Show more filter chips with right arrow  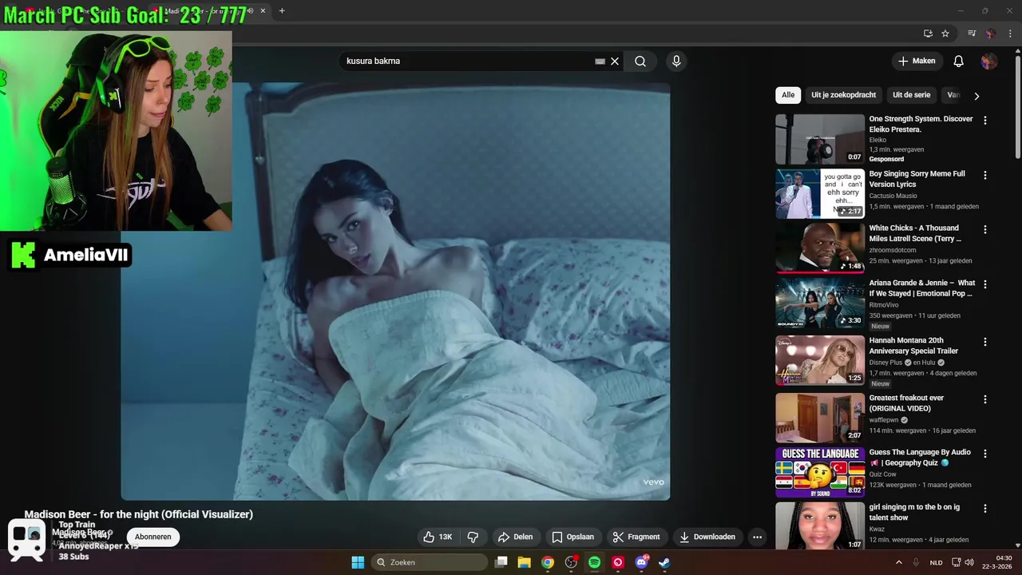(976, 96)
